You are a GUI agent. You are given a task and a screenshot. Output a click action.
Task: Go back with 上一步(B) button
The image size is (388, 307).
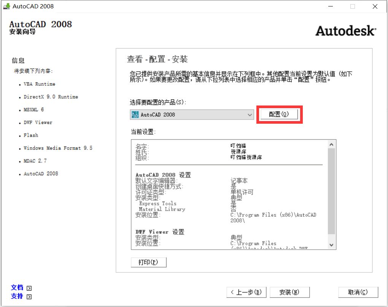pyautogui.click(x=246, y=292)
